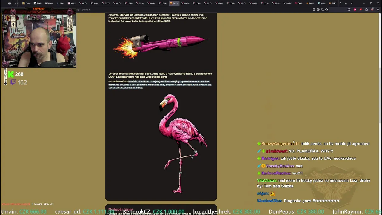Switch to the Doruč tab

coord(310,3)
